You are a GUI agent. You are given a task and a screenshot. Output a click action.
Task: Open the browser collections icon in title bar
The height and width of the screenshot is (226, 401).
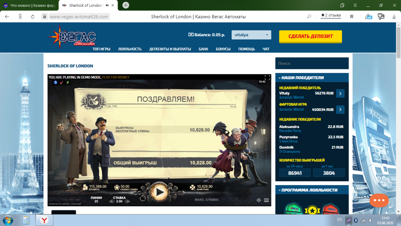click(x=342, y=5)
